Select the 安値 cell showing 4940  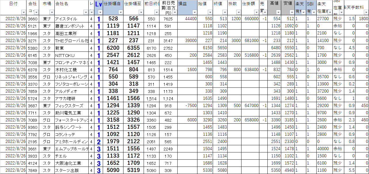click(288, 171)
